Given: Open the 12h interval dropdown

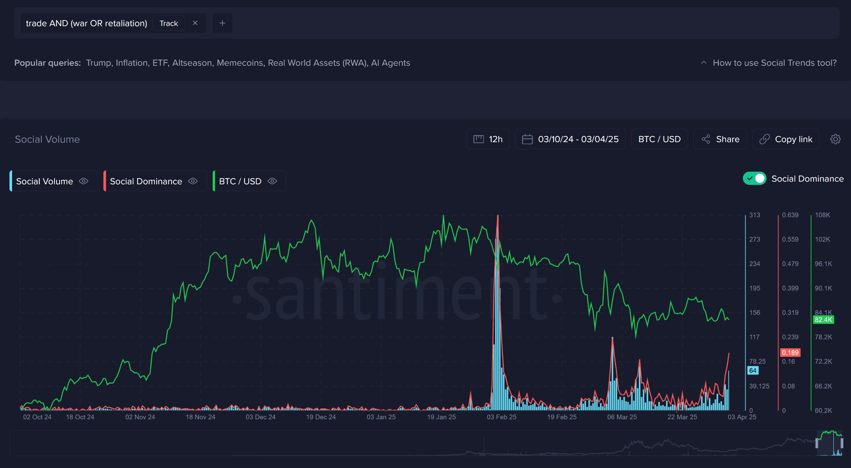Looking at the screenshot, I should tap(488, 139).
